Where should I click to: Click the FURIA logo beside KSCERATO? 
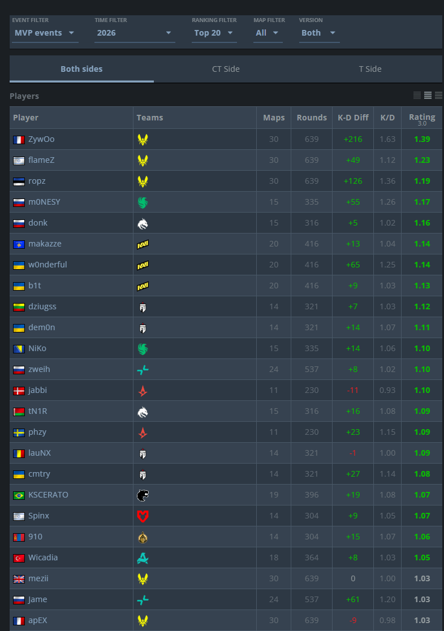tap(143, 495)
